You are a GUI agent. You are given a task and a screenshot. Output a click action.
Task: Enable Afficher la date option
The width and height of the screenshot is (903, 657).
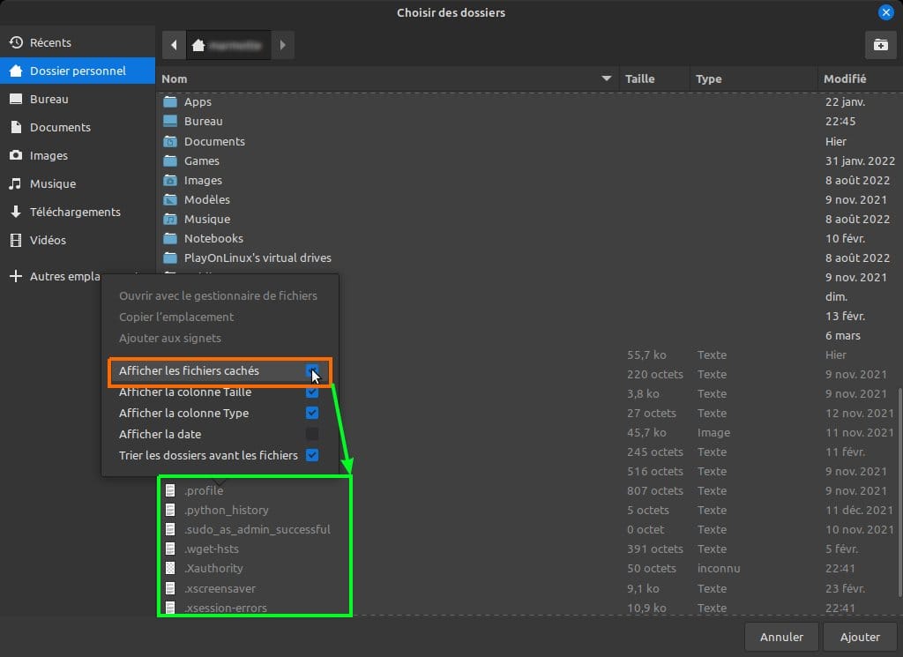coord(312,434)
